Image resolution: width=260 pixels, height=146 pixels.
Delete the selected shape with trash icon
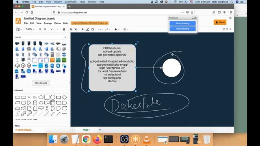tap(64, 29)
